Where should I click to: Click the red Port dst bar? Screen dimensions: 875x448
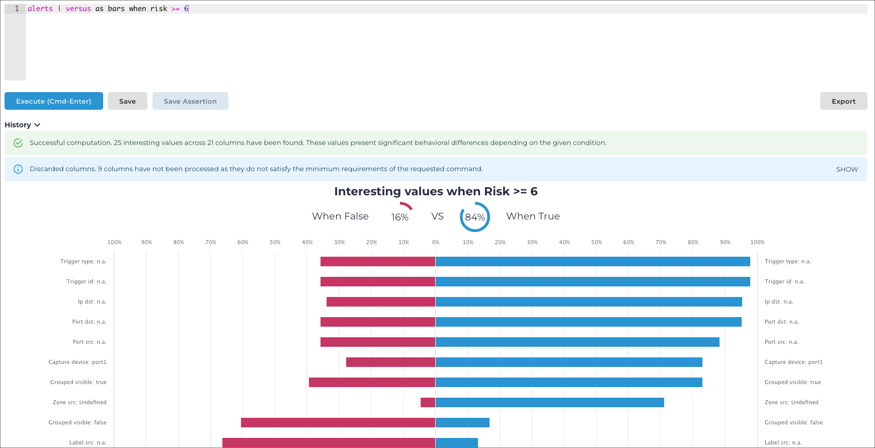pos(378,322)
